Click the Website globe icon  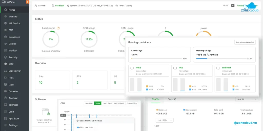point(6,17)
